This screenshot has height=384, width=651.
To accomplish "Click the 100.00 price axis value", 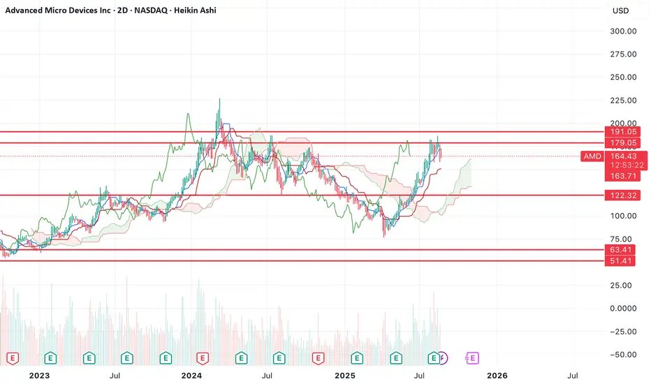I will point(623,216).
